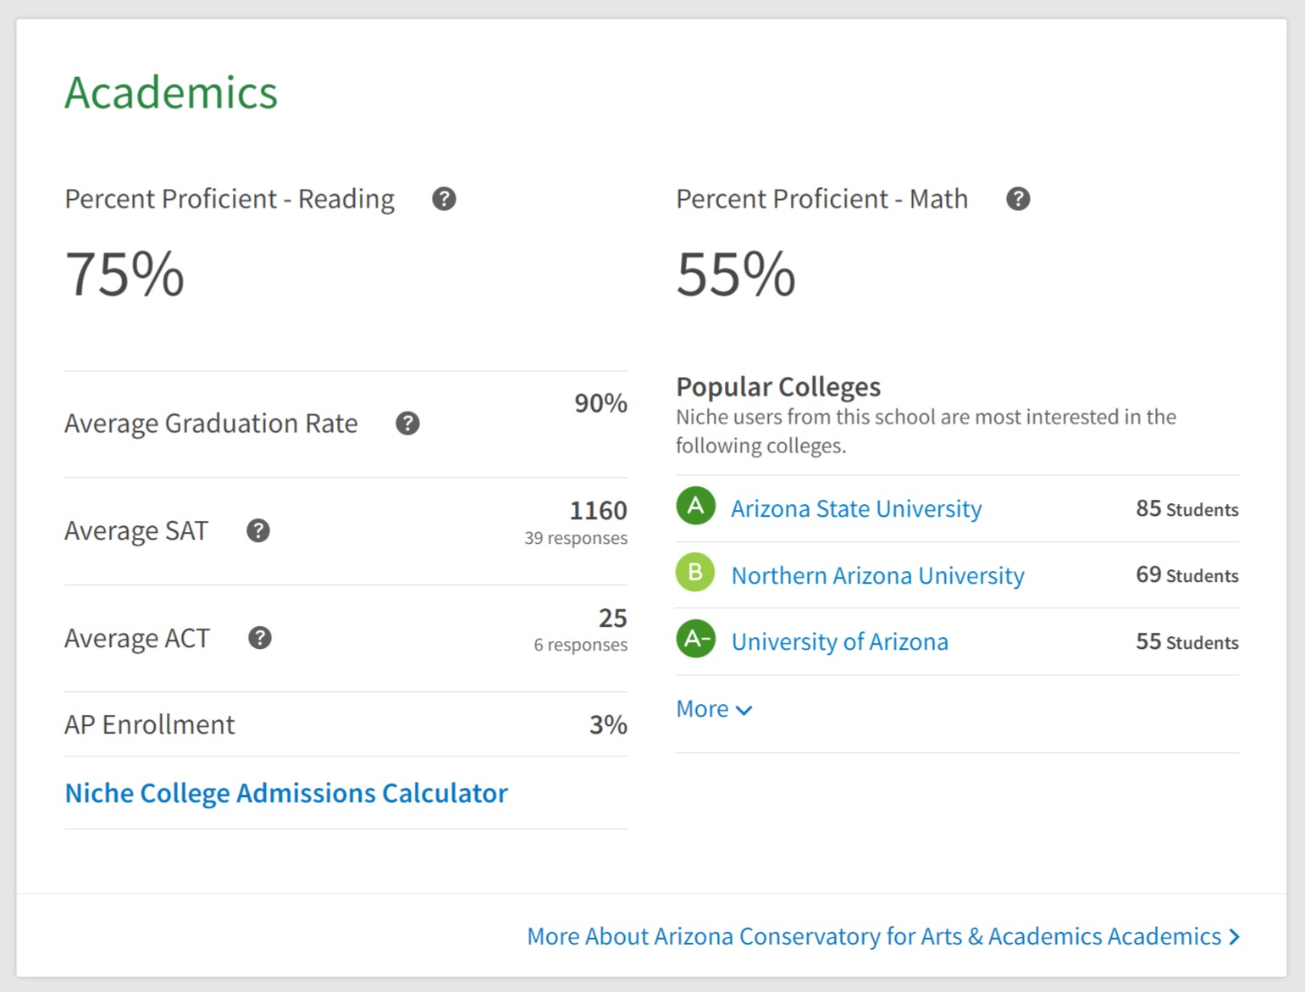Click the 85 Students count
The image size is (1305, 992).
pos(1186,509)
